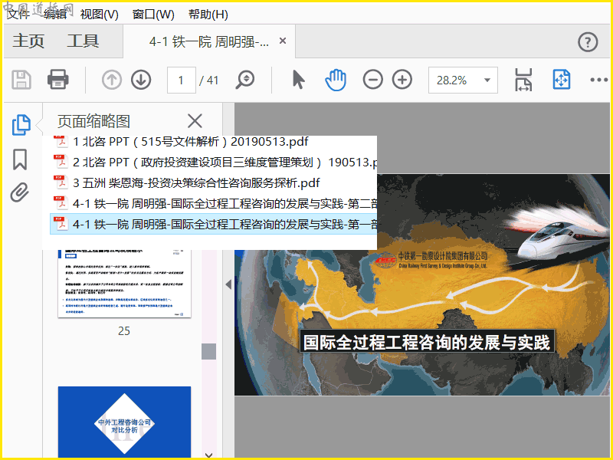Image resolution: width=613 pixels, height=460 pixels.
Task: Open the 视图(V) menu
Action: click(100, 15)
